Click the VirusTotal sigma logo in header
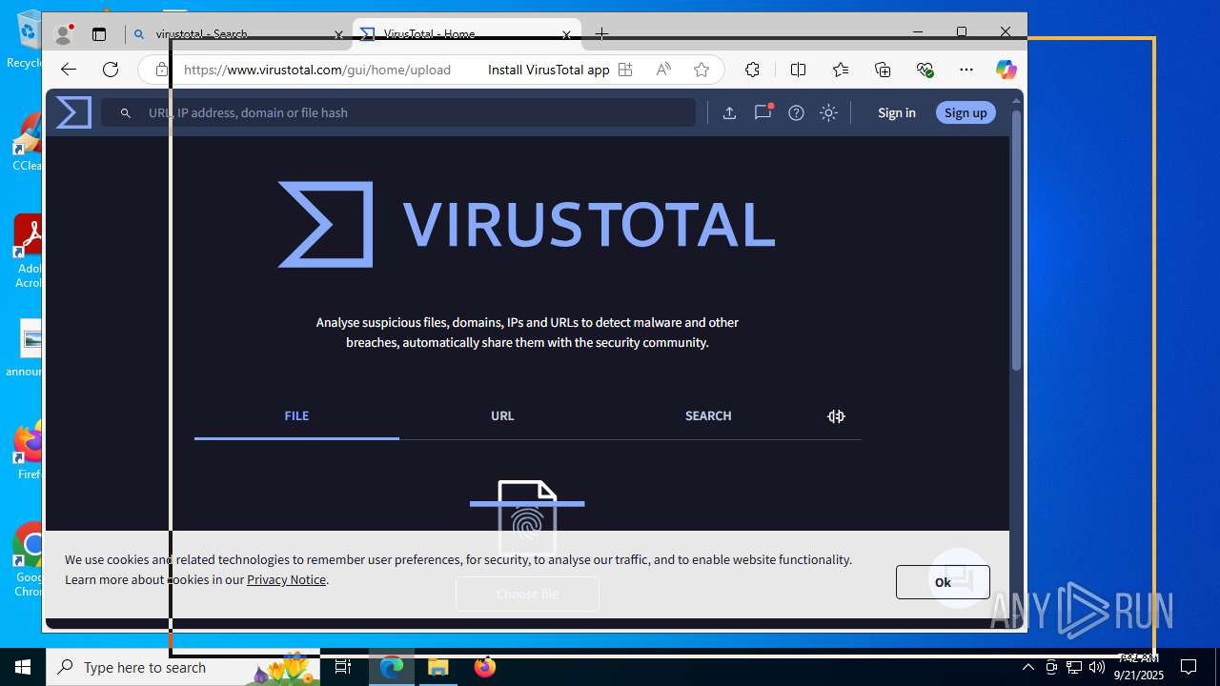 coord(73,112)
